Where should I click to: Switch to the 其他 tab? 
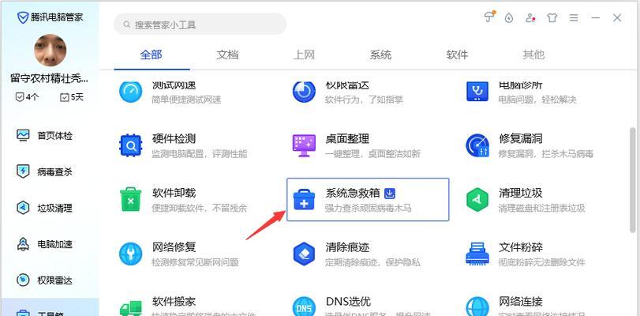(533, 55)
